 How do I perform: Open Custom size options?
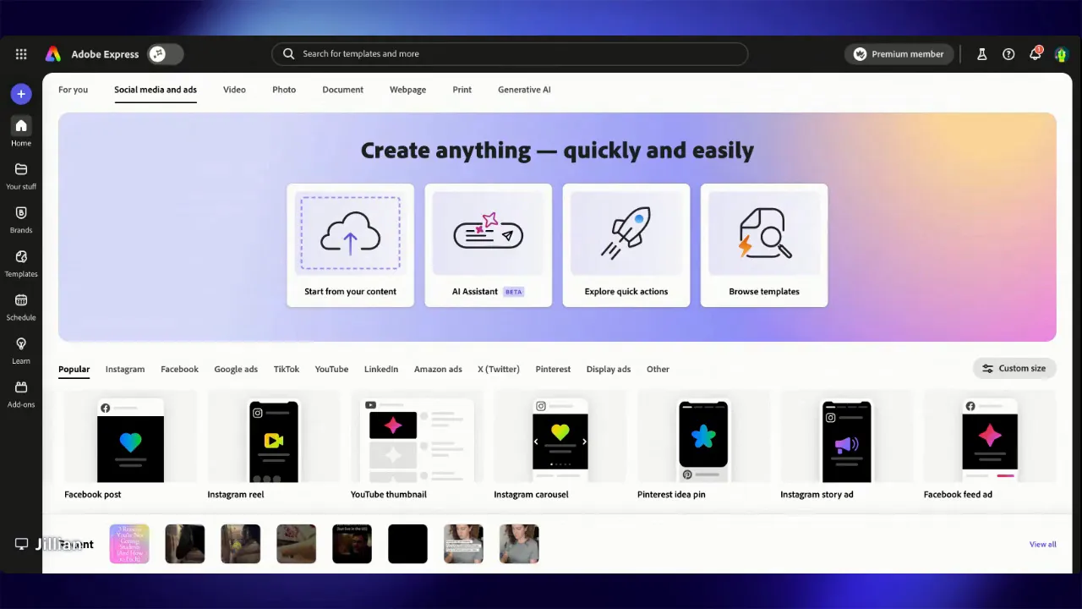1014,368
